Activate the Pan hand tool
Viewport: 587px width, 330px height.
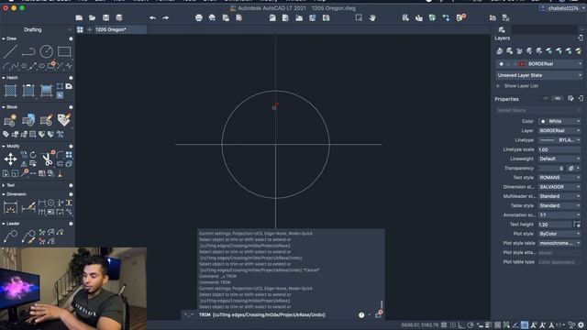(372, 17)
